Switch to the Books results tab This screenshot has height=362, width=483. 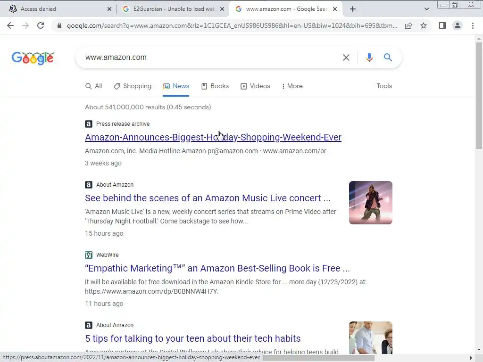[x=215, y=86]
